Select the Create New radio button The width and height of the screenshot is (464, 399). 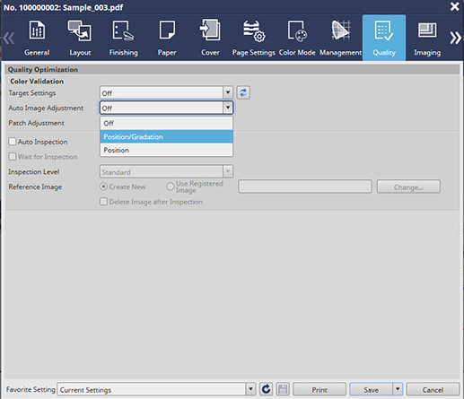[103, 186]
